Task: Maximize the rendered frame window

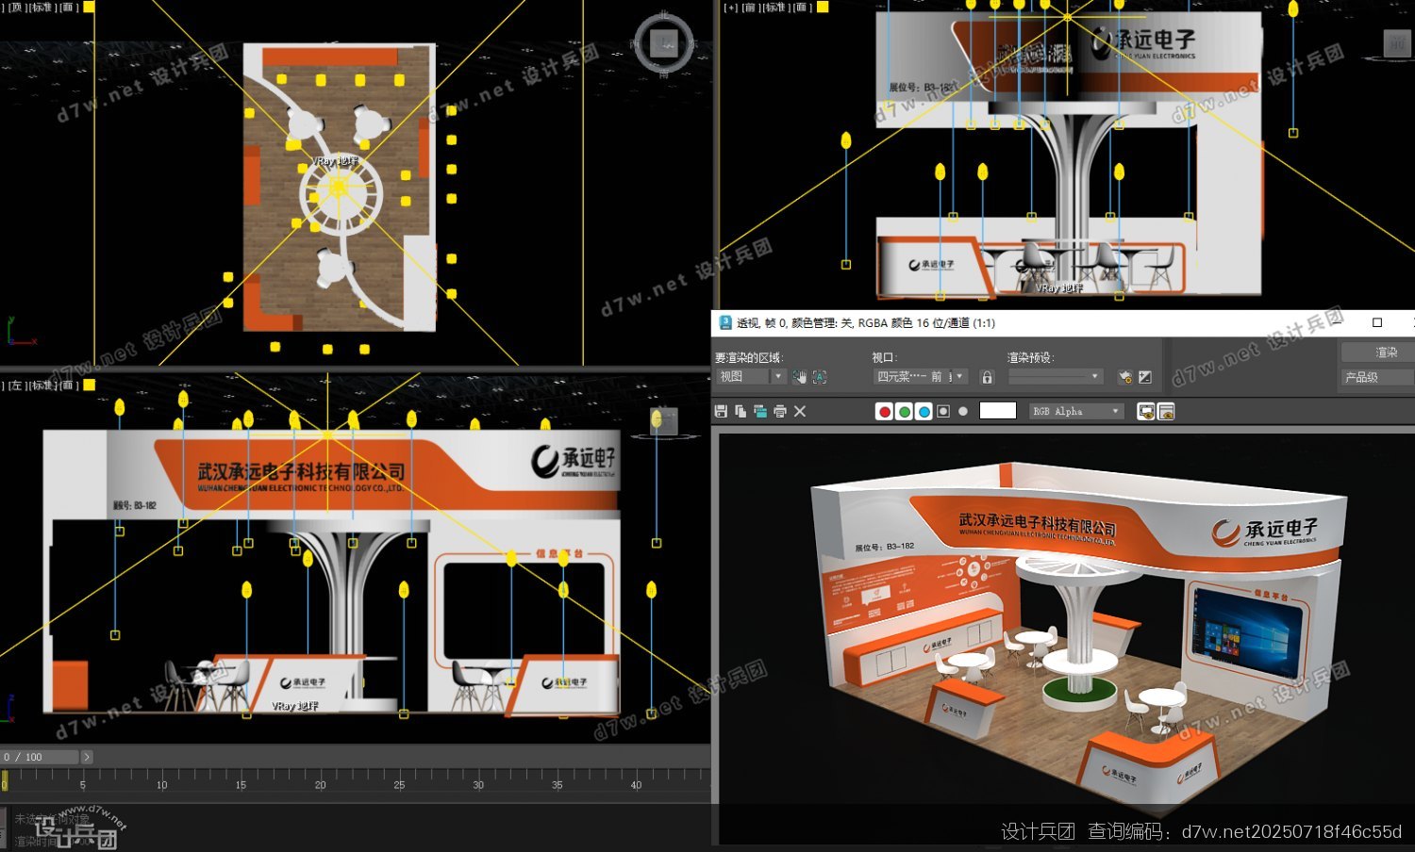Action: [x=1377, y=322]
